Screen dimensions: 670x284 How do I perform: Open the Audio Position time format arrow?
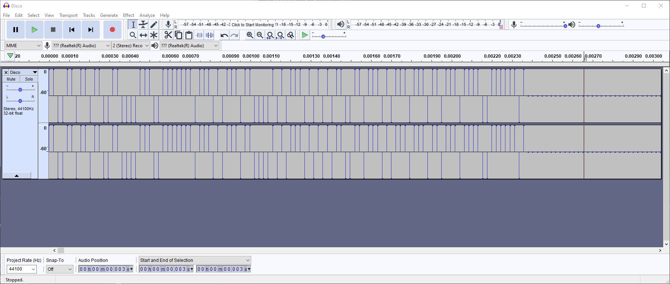point(132,269)
